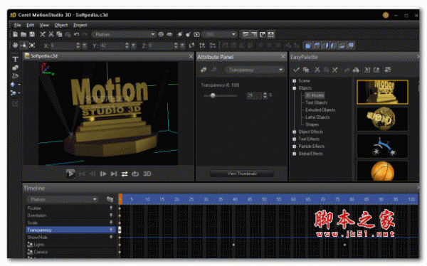The height and width of the screenshot is (266, 427).
Task: Select the Motion logo thumbnail
Action: point(382,92)
